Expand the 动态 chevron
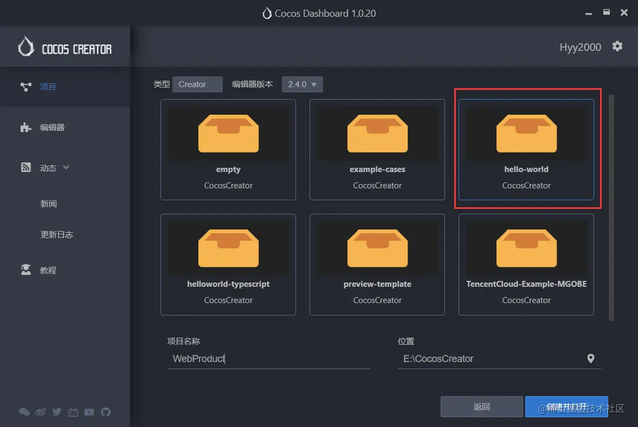The image size is (638, 427). [x=66, y=167]
